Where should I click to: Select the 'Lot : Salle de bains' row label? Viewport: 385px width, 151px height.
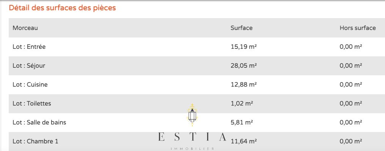tap(39, 122)
